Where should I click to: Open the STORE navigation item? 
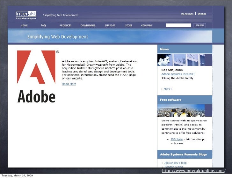point(128,25)
